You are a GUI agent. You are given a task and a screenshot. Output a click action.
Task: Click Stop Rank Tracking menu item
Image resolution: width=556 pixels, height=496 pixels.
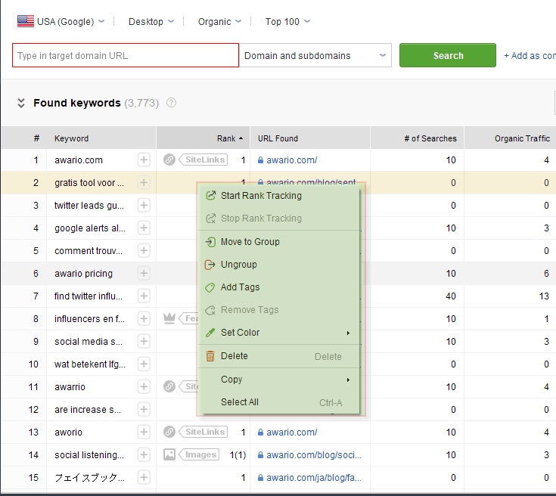point(279,219)
